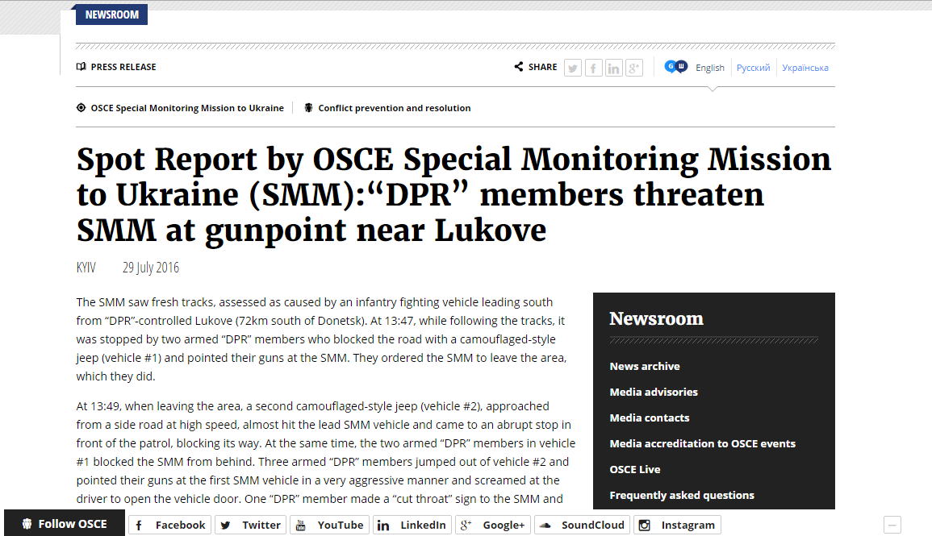This screenshot has height=536, width=932.
Task: Open Conflict prevention and resolution link
Action: point(394,108)
